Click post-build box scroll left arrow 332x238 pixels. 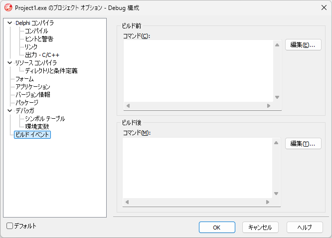click(127, 202)
